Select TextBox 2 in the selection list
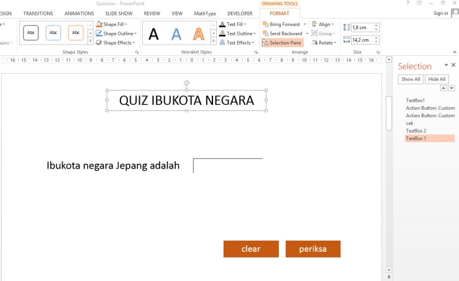 (416, 131)
